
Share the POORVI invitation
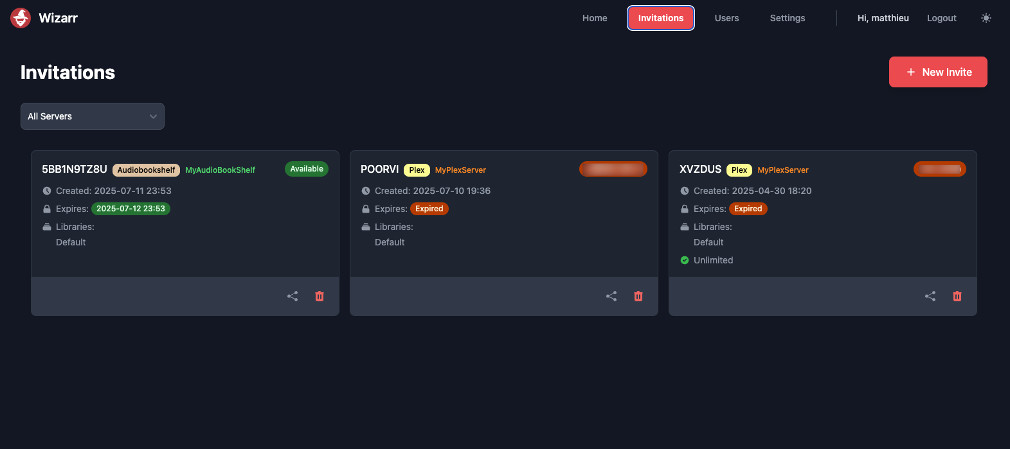611,296
